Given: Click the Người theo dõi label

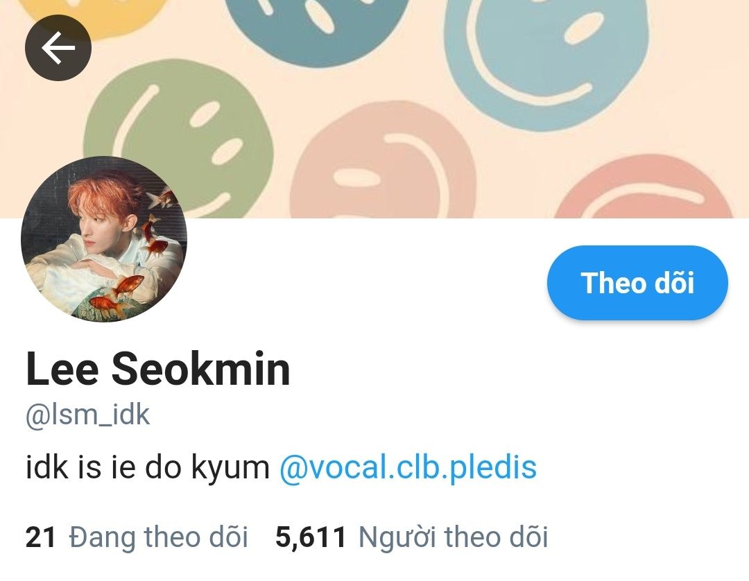Looking at the screenshot, I should point(453,537).
